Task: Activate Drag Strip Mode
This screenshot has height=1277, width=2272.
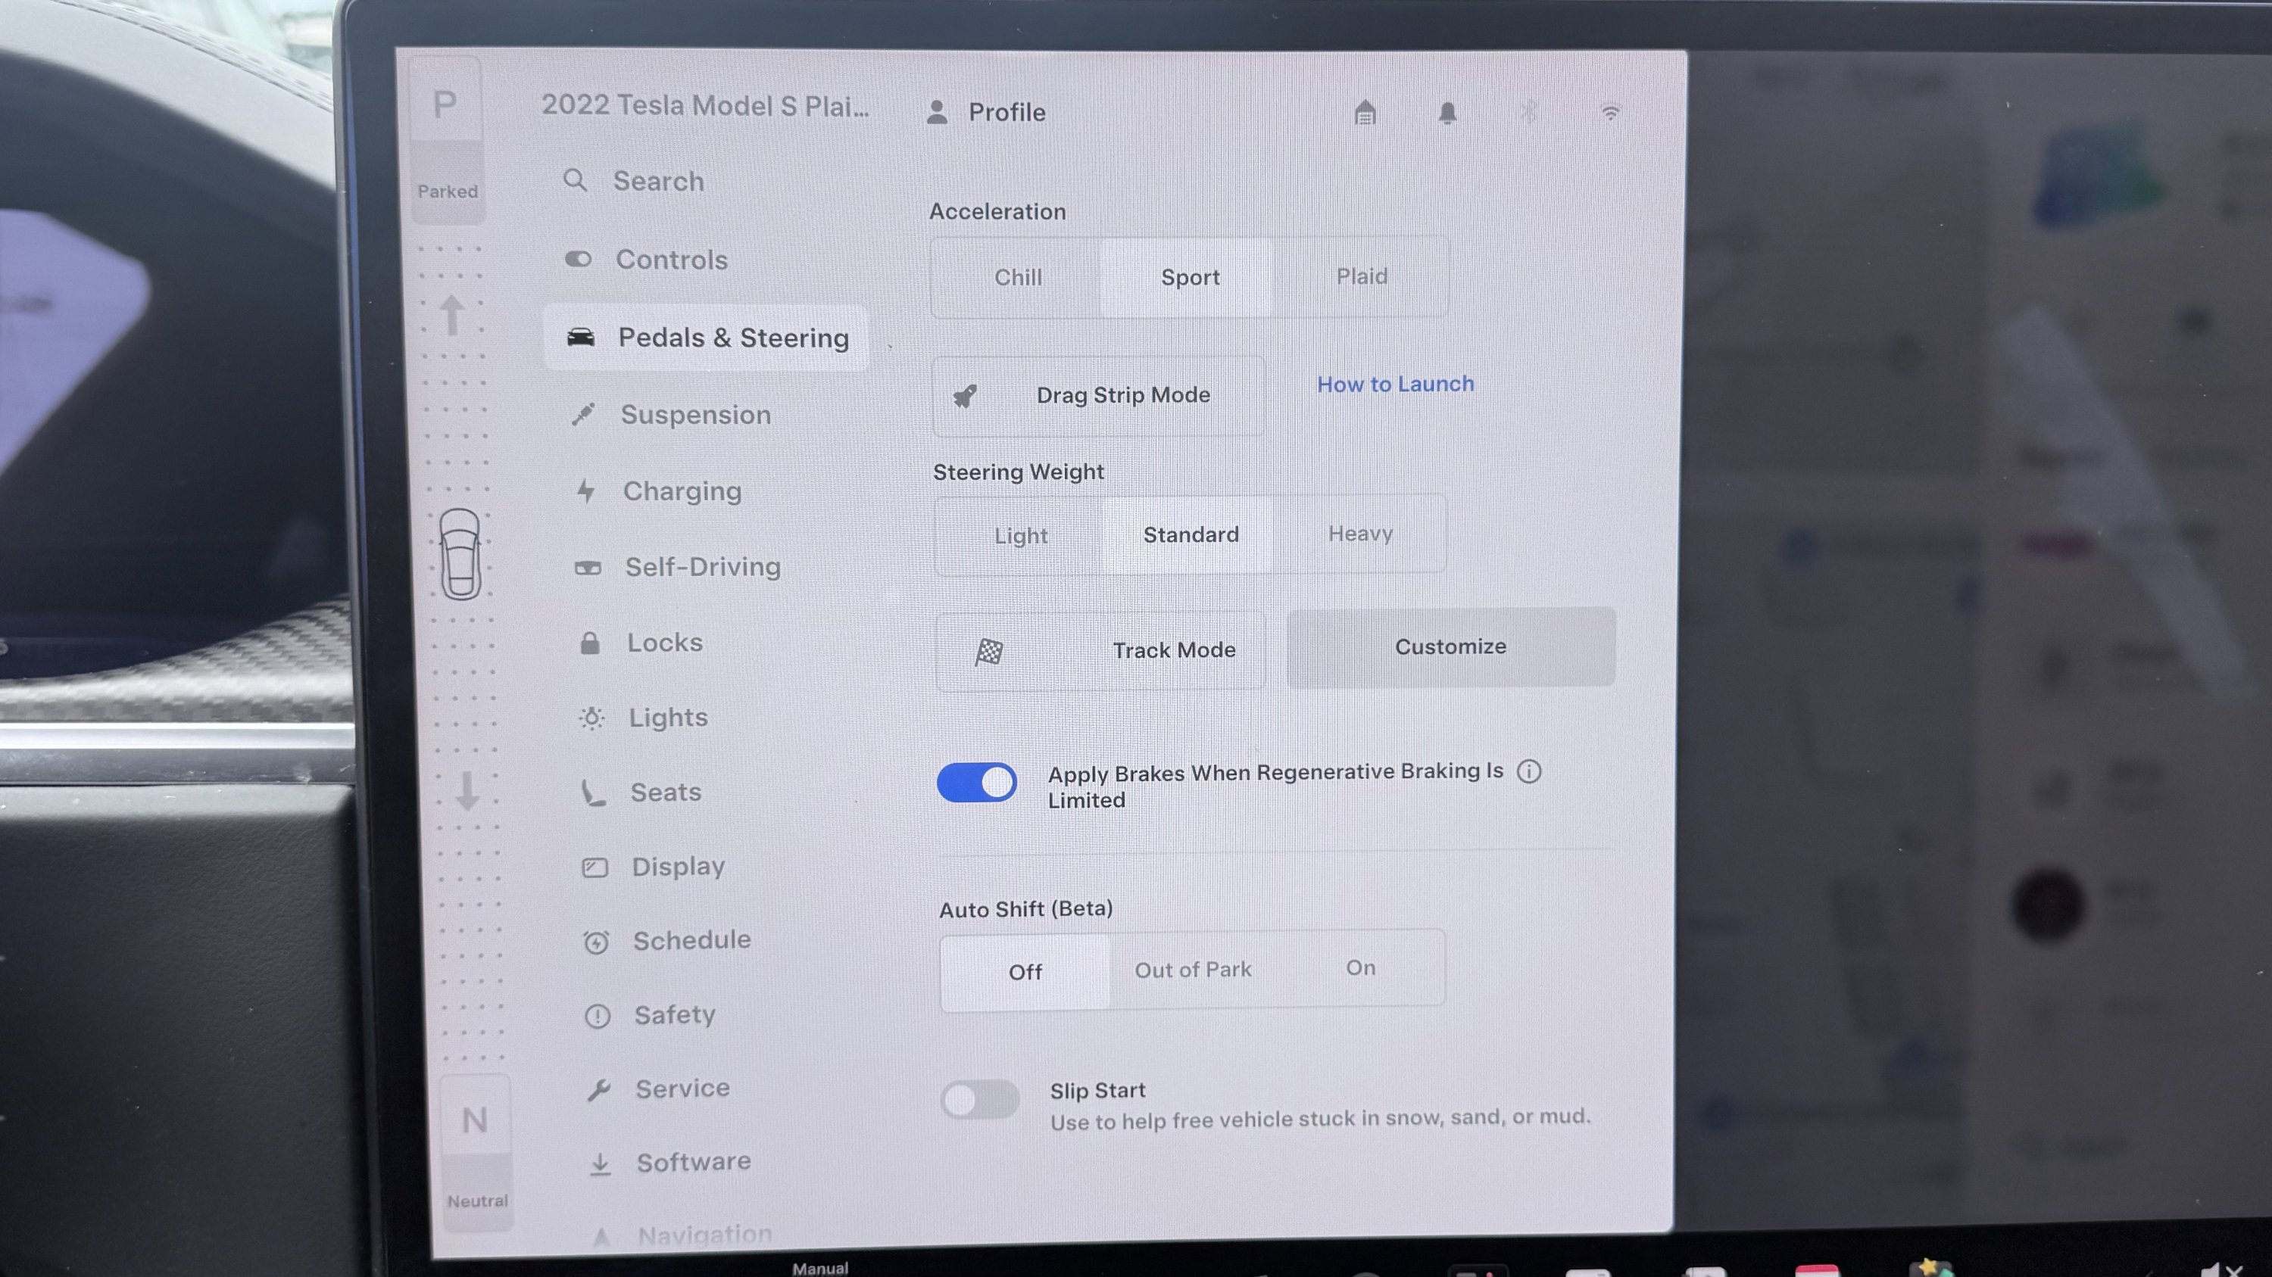Action: [x=1098, y=396]
